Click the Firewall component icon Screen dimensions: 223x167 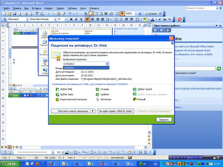tap(134, 100)
